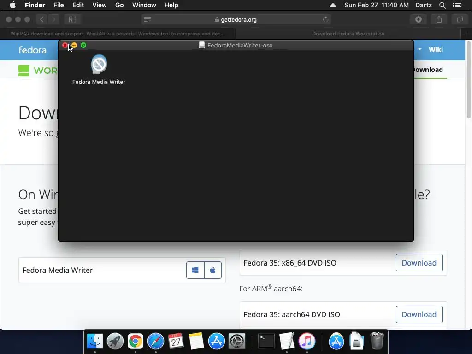Open the Help menu

coord(171,5)
